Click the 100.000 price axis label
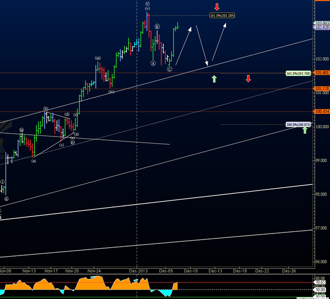 tap(322, 127)
